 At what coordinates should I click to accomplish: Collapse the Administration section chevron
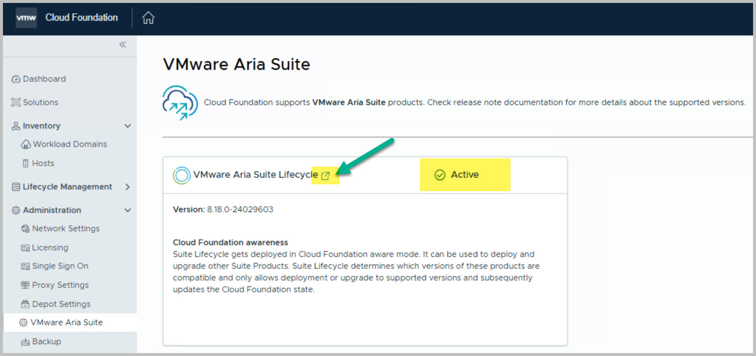[x=127, y=210]
